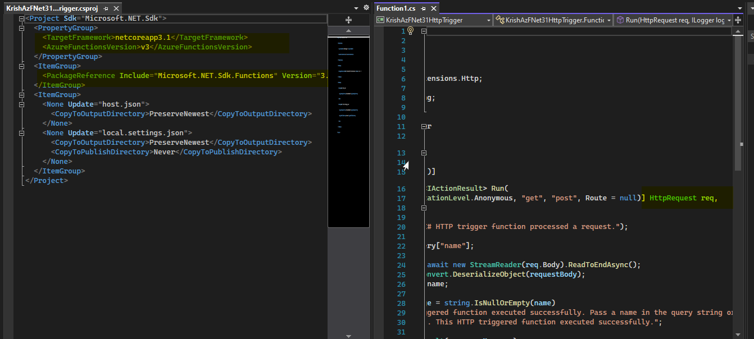
Task: Click the csproj minimap scroll-up arrow
Action: click(348, 30)
